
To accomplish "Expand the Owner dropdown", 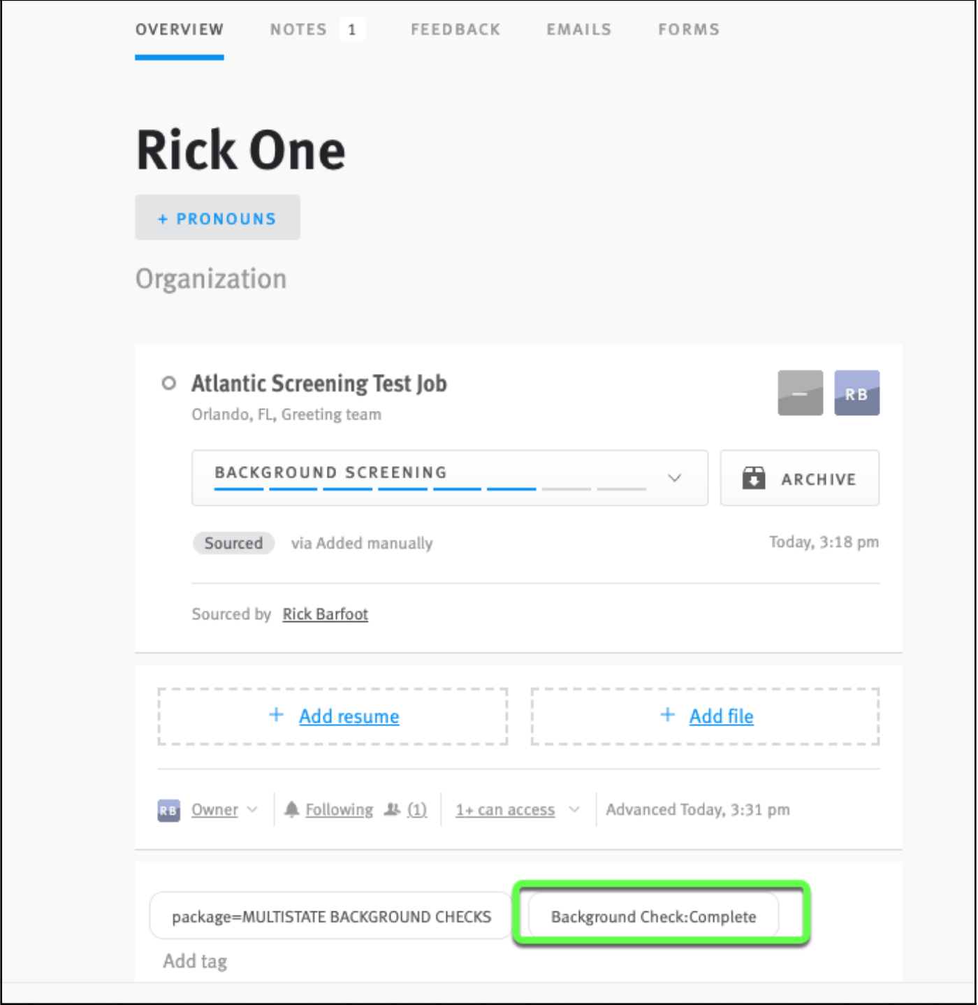I will coord(250,809).
